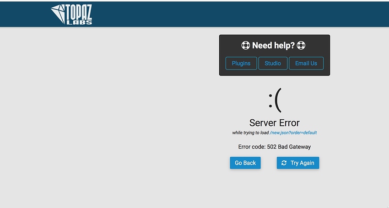Screen dimensions: 389x208
Task: Click the 'while trying to load' text
Action: [250, 133]
